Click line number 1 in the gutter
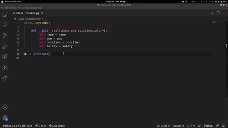This screenshot has height=128, width=228. (x=18, y=23)
